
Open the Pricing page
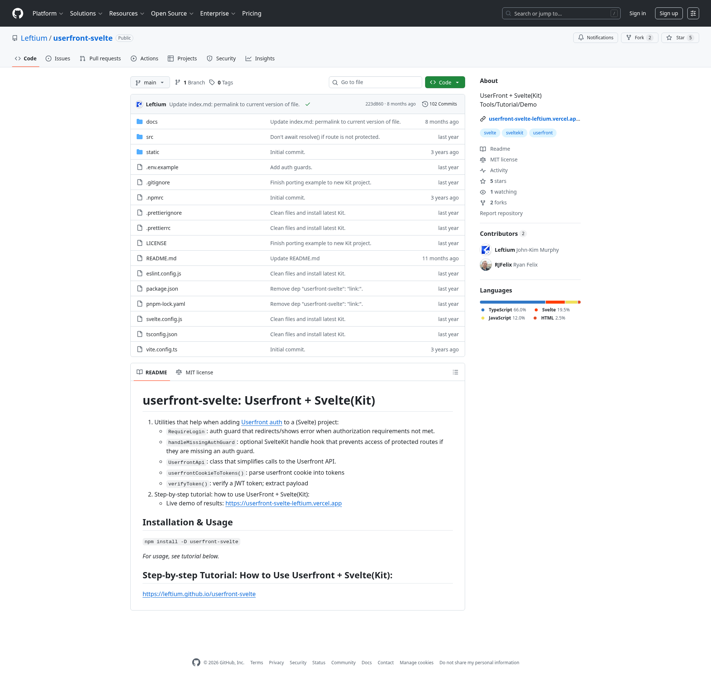click(x=252, y=13)
